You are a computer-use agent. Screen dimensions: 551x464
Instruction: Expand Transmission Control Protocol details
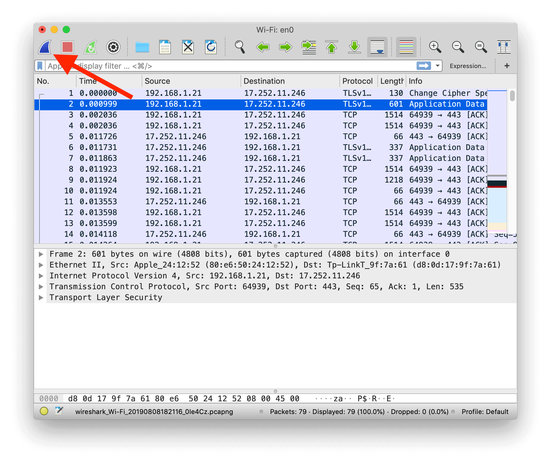[41, 287]
